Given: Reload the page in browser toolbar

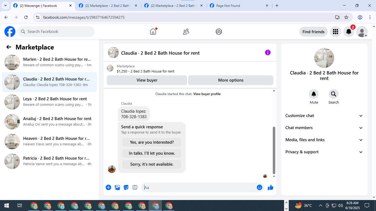Looking at the screenshot, I should pos(26,17).
